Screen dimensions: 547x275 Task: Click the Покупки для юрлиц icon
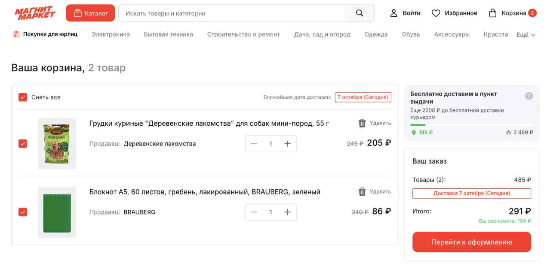(x=16, y=34)
